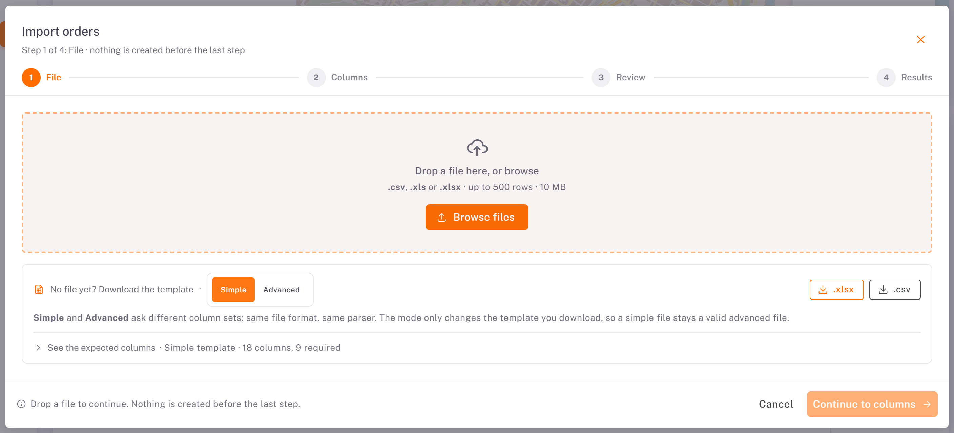Cancel the import orders wizard
This screenshot has height=433, width=954.
click(776, 404)
